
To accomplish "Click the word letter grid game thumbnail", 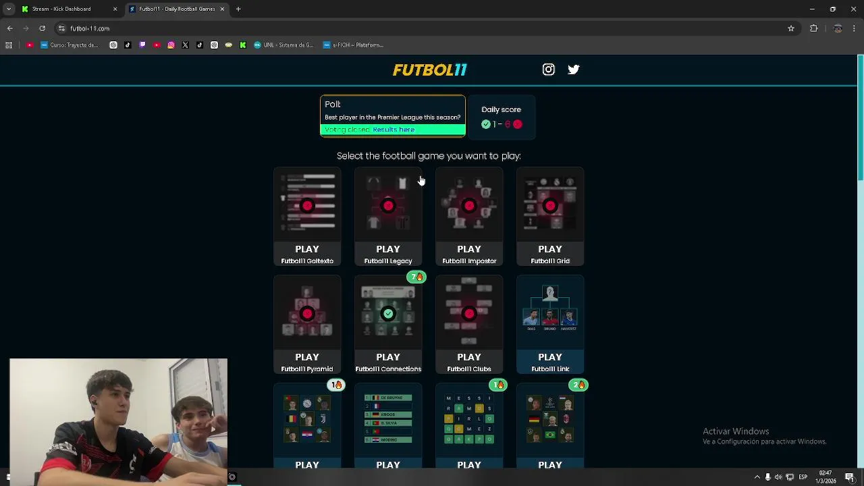I will tap(469, 419).
